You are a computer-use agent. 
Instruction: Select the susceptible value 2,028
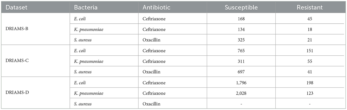[241, 93]
